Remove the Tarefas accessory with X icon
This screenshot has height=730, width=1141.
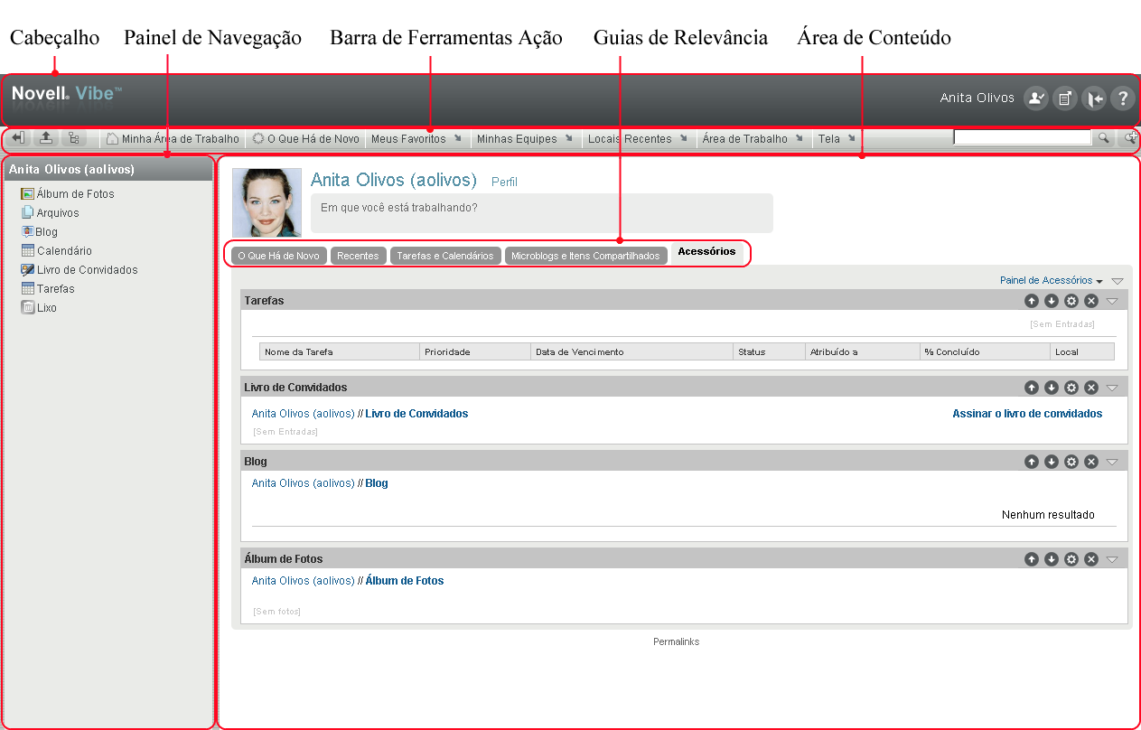pyautogui.click(x=1091, y=301)
